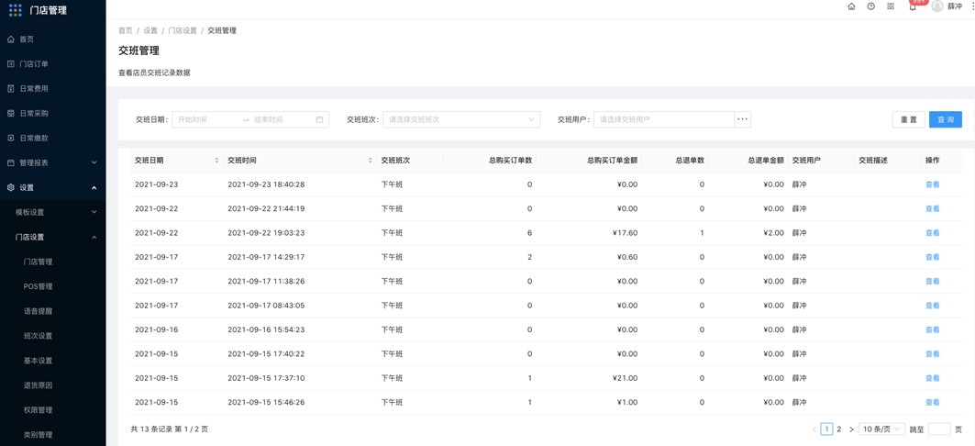This screenshot has width=975, height=446.
Task: Expand the 模板设置 submenu chevron
Action: click(x=94, y=212)
